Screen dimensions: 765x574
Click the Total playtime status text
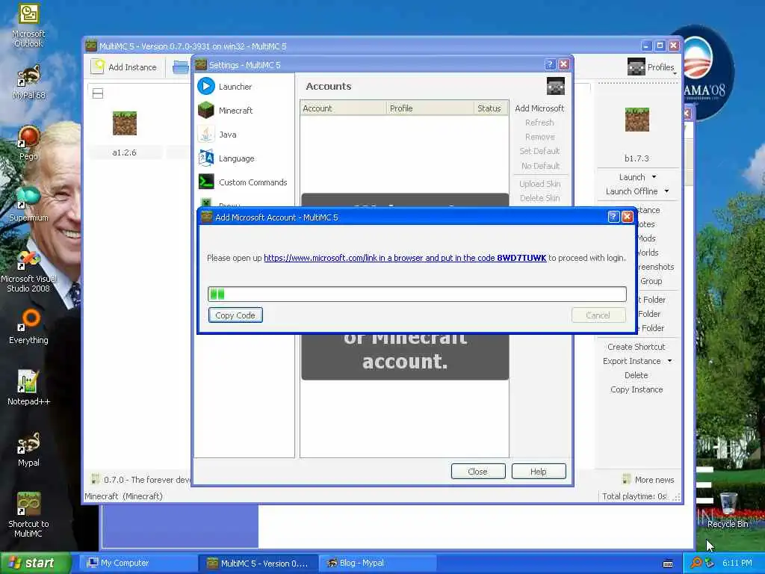[634, 496]
